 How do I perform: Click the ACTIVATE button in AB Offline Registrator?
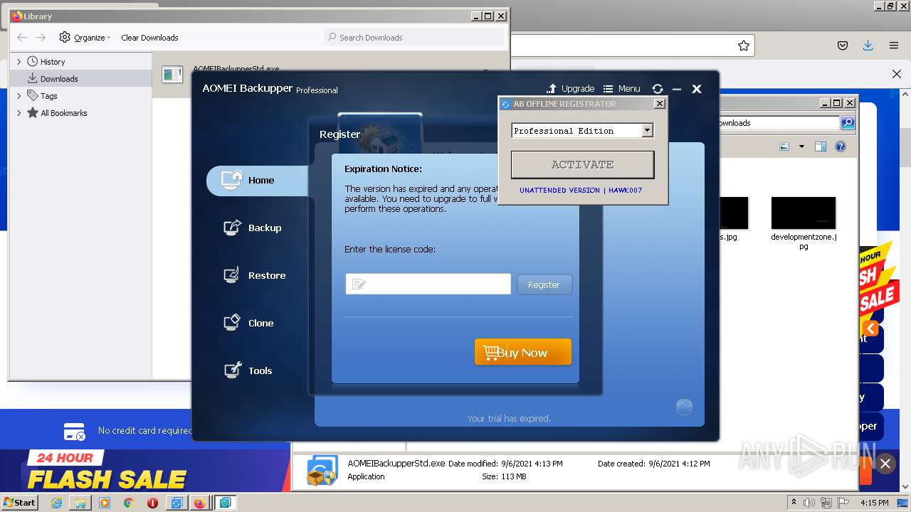click(x=582, y=164)
